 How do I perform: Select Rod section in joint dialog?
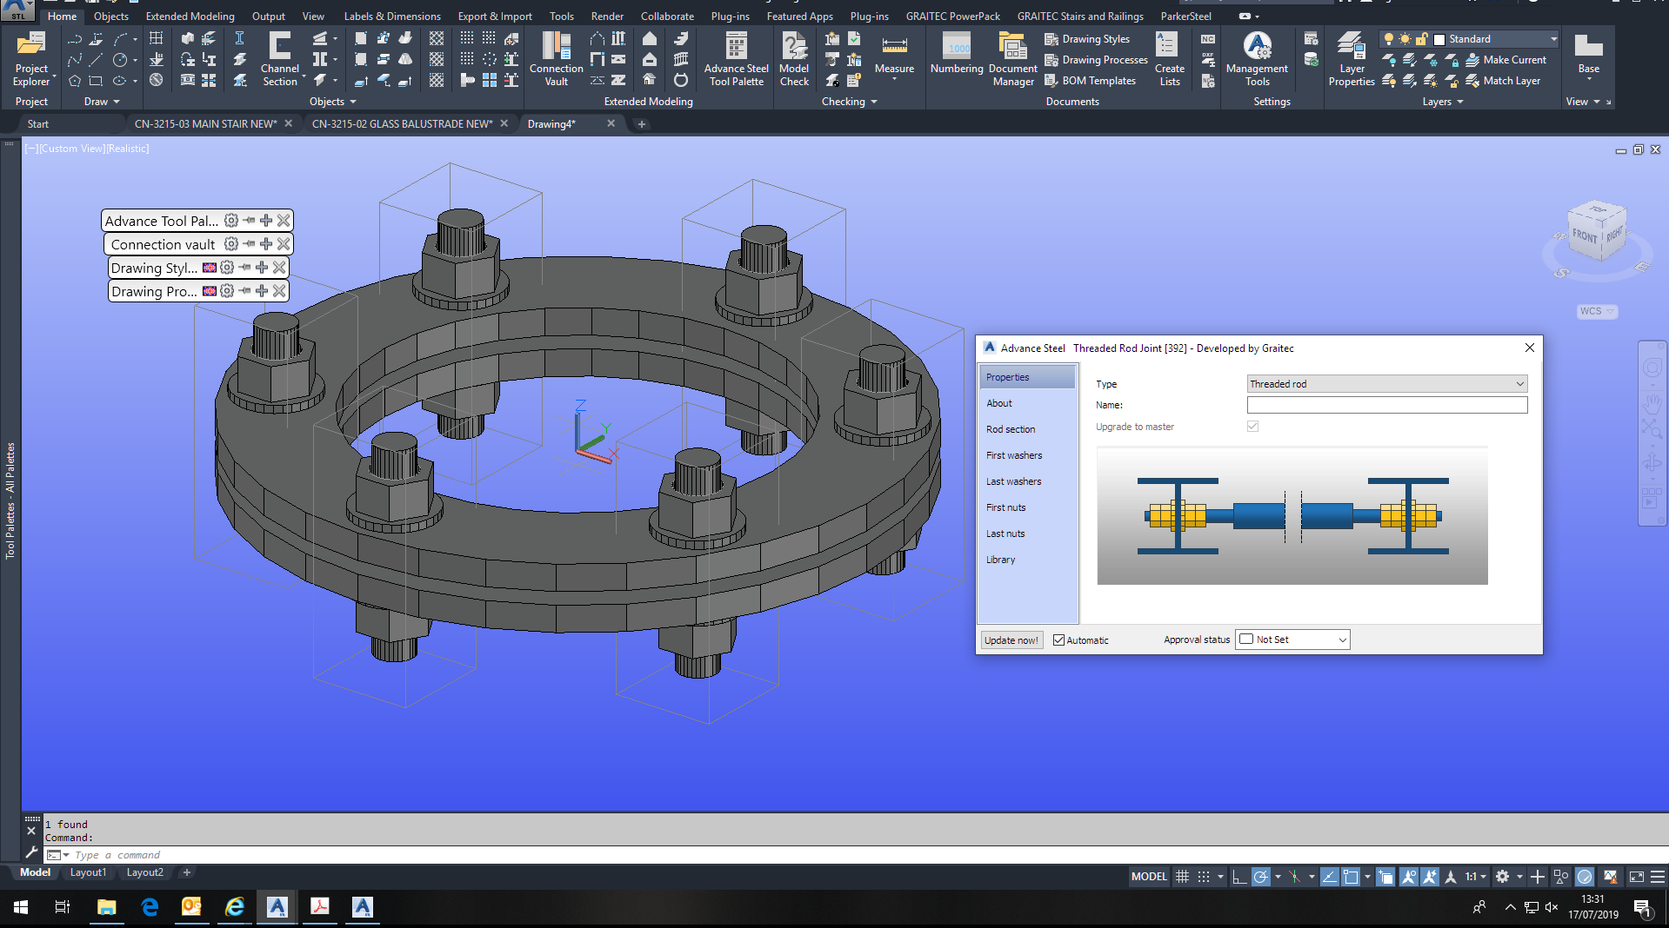coord(1011,429)
